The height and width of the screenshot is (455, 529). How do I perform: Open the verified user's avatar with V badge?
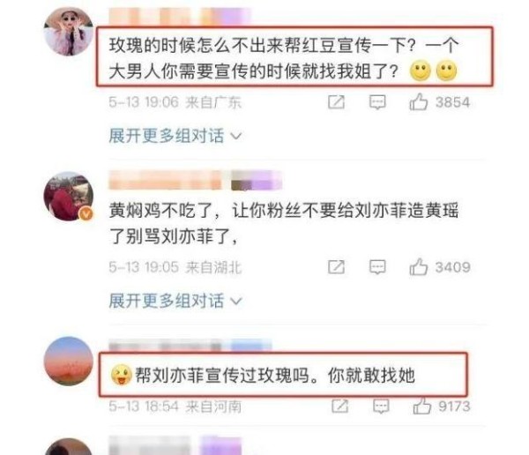[69, 197]
